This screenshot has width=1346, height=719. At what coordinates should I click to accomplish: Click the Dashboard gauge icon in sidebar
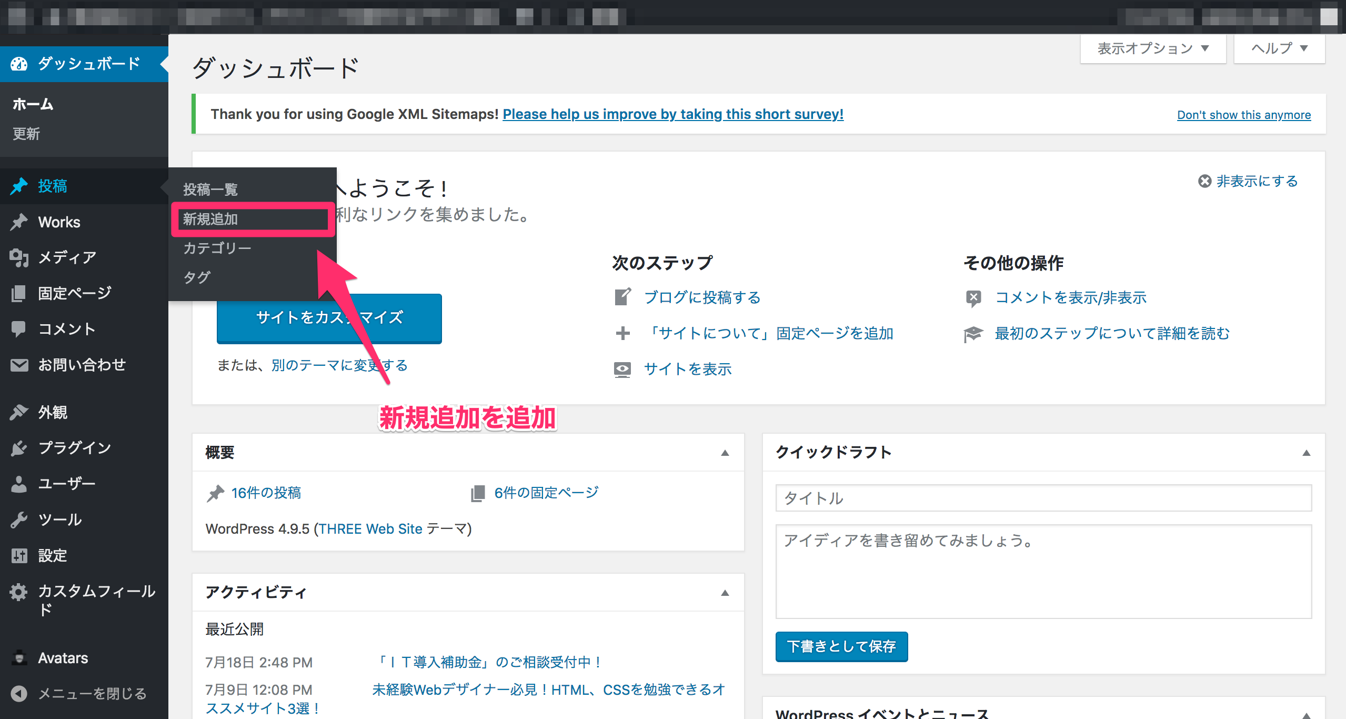[19, 64]
